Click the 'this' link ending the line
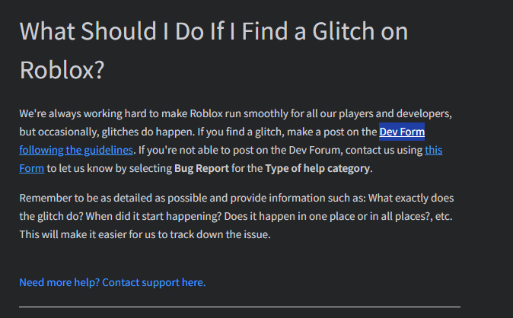Image resolution: width=513 pixels, height=318 pixels. point(434,150)
